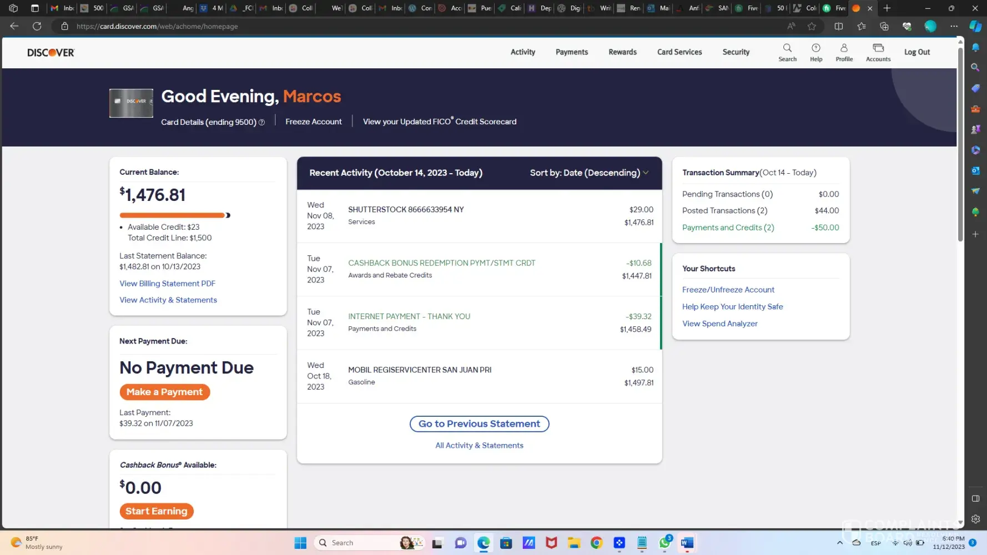Screen dimensions: 987x555
Task: Open View Billing Statement PDF link
Action: coord(167,284)
